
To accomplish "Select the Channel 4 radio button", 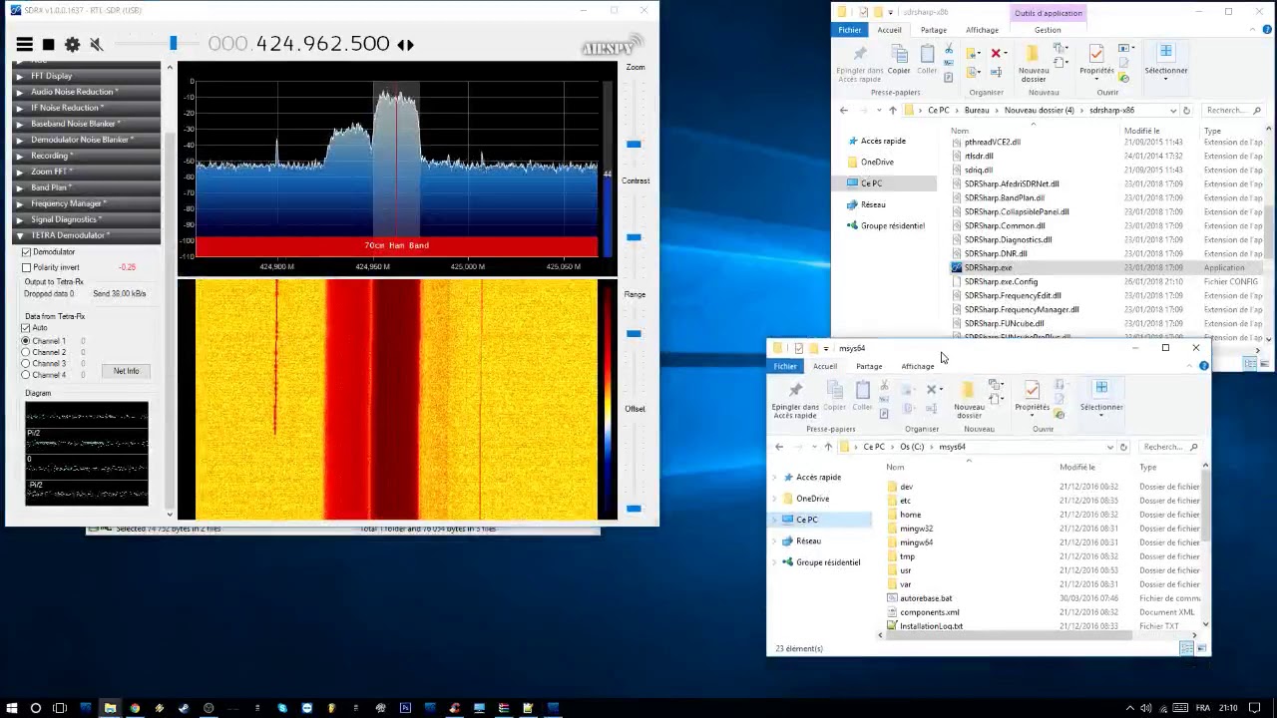I will click(x=26, y=375).
